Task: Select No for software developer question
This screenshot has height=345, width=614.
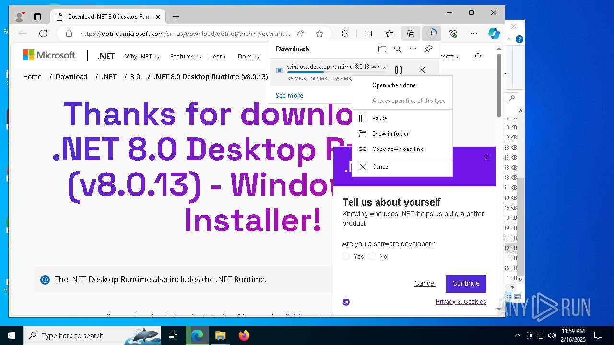Action: tap(372, 256)
